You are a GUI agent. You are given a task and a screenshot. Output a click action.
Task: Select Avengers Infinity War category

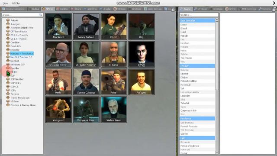pos(22,28)
